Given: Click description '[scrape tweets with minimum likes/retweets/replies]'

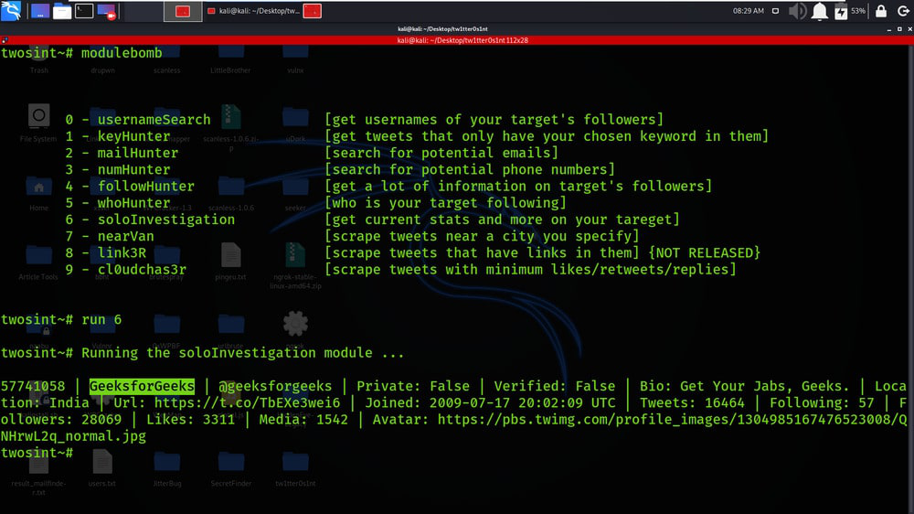Looking at the screenshot, I should 530,270.
